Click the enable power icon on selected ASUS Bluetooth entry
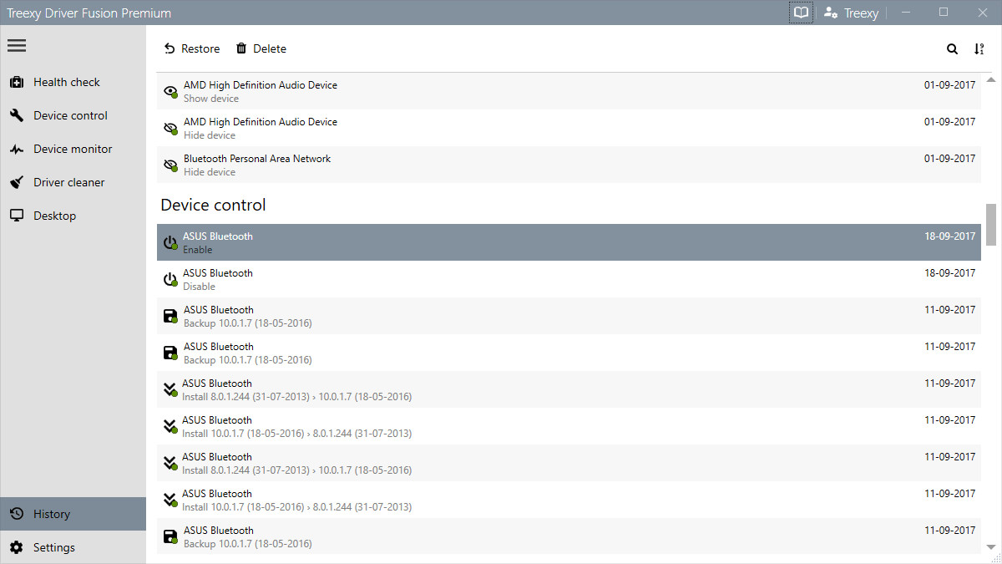Screen dimensions: 1002x564 pos(170,242)
